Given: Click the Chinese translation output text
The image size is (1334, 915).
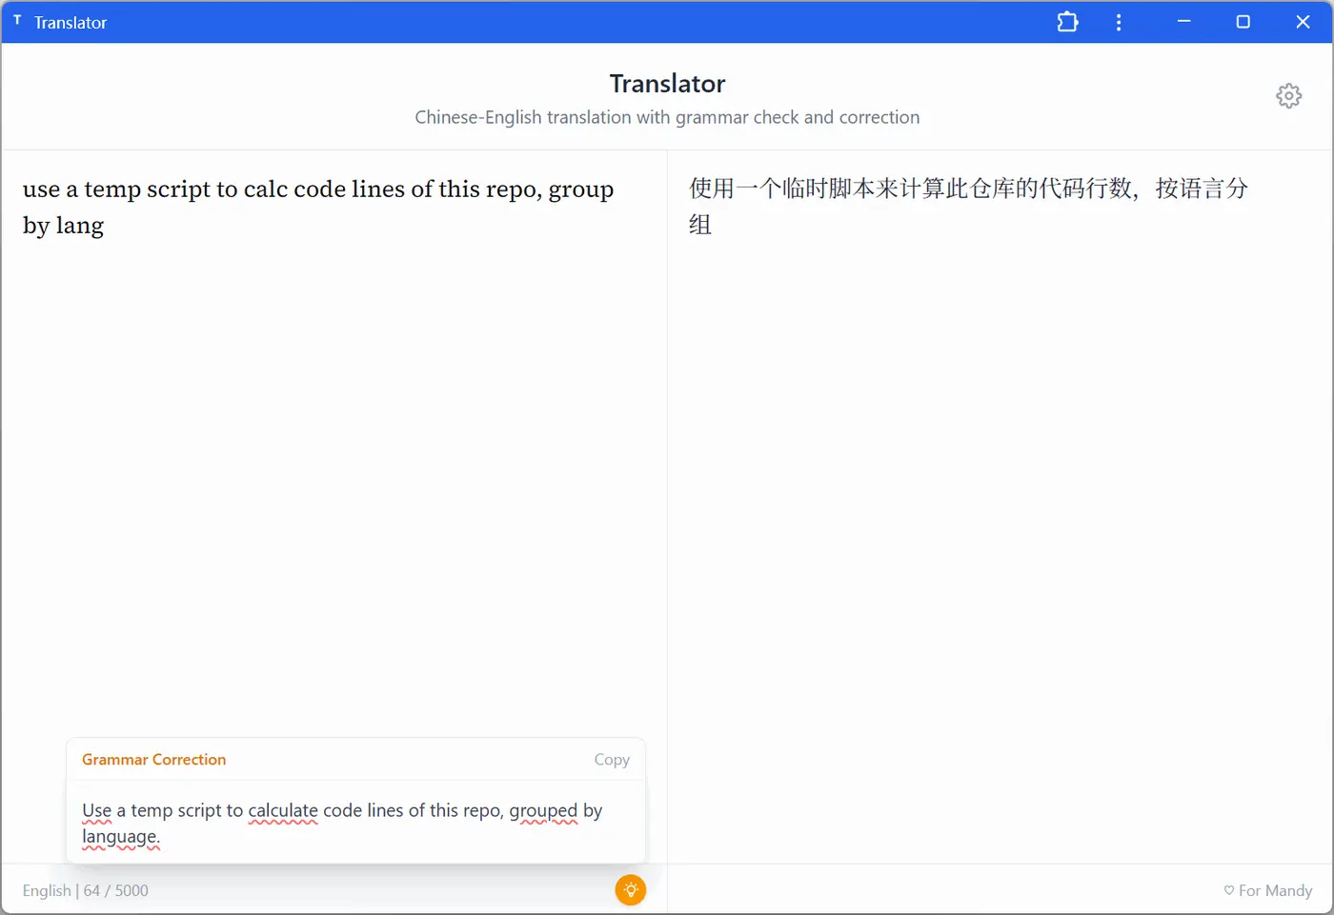Looking at the screenshot, I should click(968, 206).
